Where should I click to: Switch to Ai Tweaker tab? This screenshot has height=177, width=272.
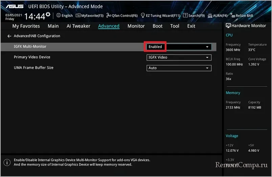pyautogui.click(x=78, y=26)
